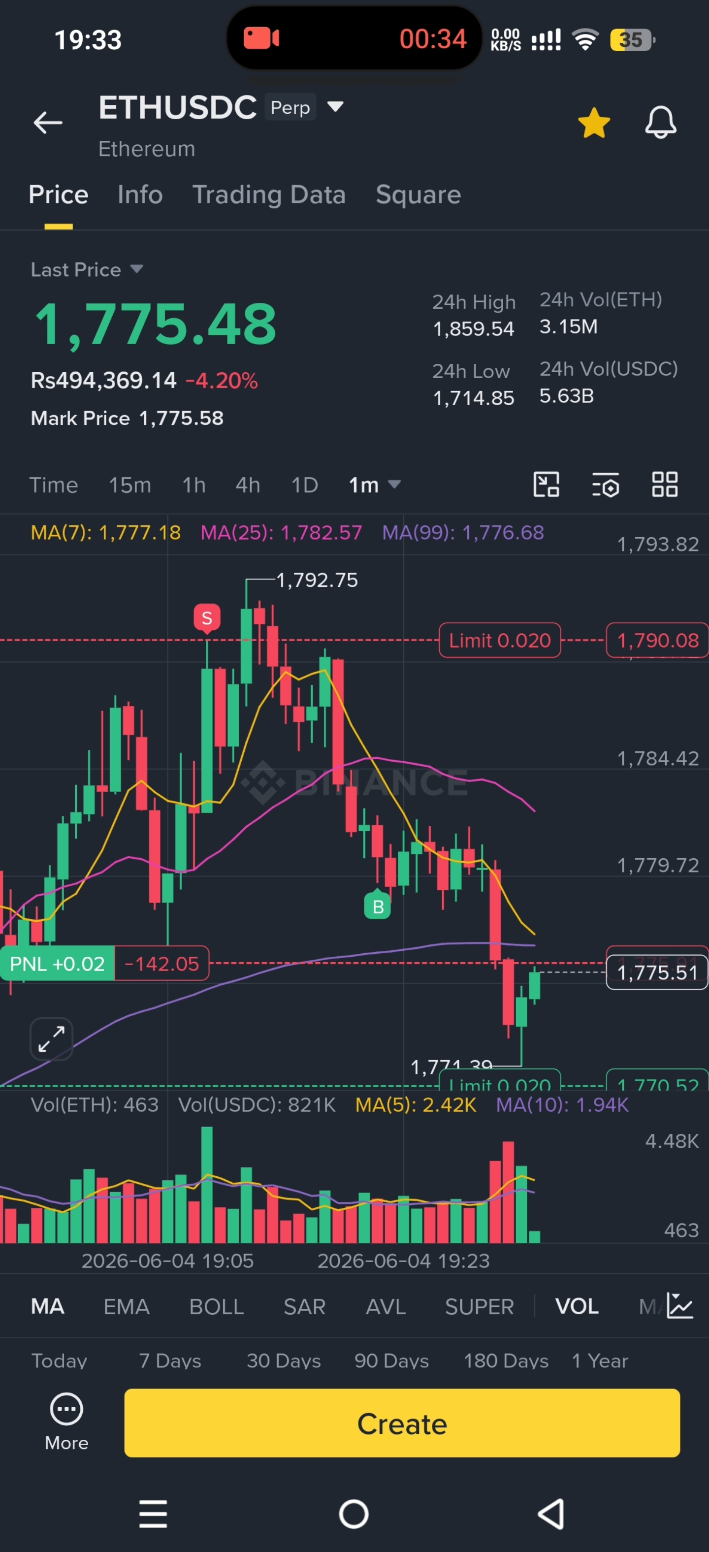
Task: Select the Time chart interval
Action: point(54,485)
